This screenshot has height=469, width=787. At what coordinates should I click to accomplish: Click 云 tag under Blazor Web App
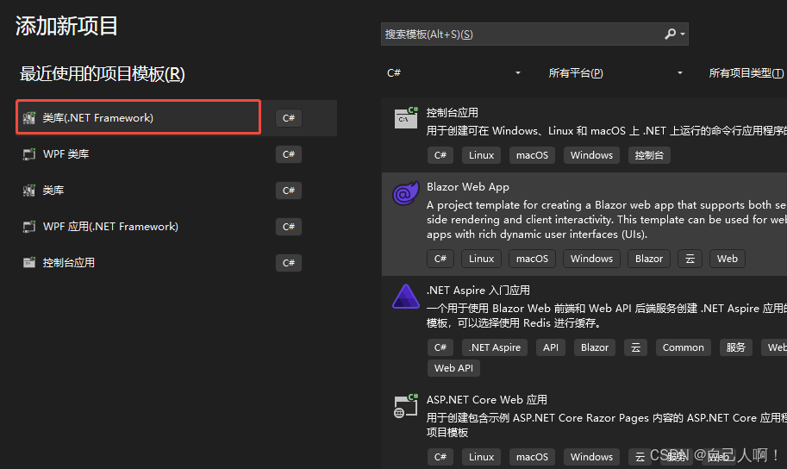click(x=690, y=259)
